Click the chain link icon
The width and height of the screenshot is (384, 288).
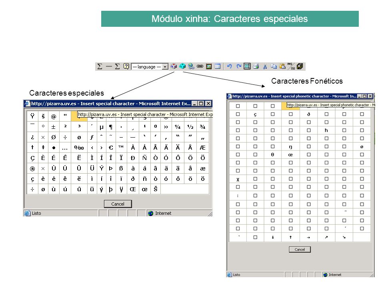tap(200, 66)
